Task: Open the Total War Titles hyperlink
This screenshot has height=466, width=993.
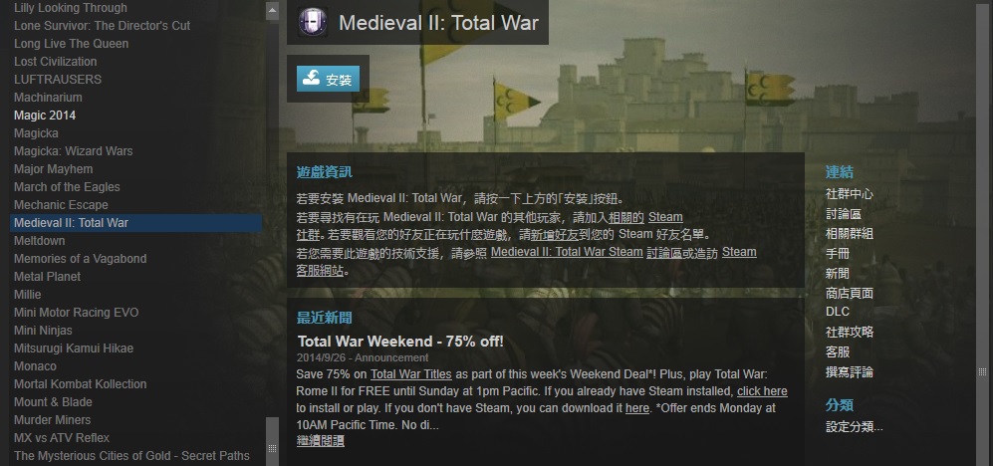Action: tap(411, 374)
